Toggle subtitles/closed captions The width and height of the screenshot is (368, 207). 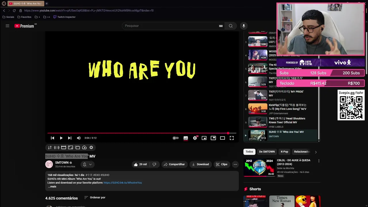pyautogui.click(x=186, y=138)
